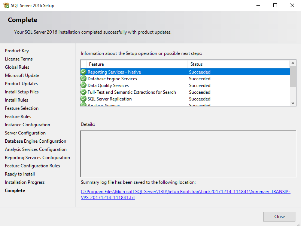Click Global Rules step in sidebar
Viewport: 301px width, 226px height.
click(17, 67)
